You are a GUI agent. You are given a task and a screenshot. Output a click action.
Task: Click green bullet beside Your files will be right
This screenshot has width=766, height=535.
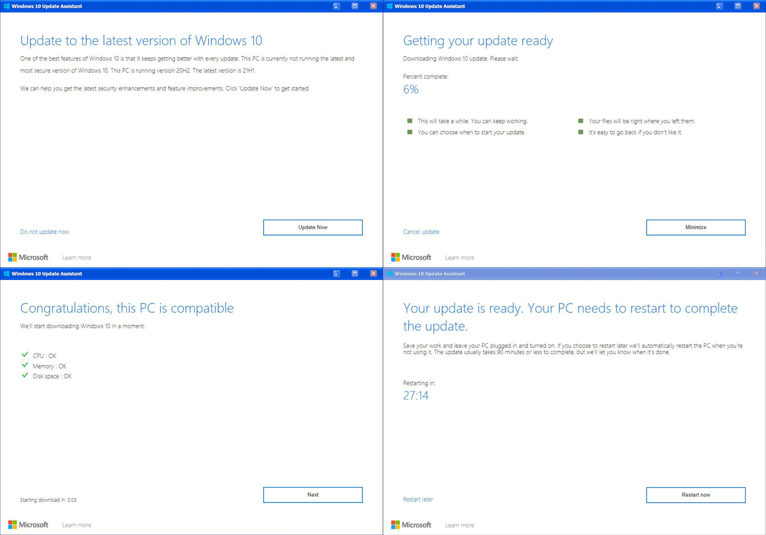click(581, 121)
